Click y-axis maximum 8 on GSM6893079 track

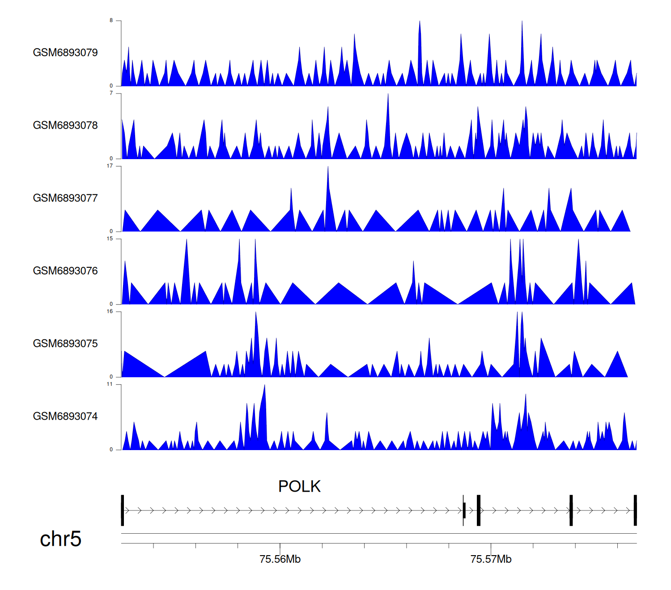click(111, 21)
